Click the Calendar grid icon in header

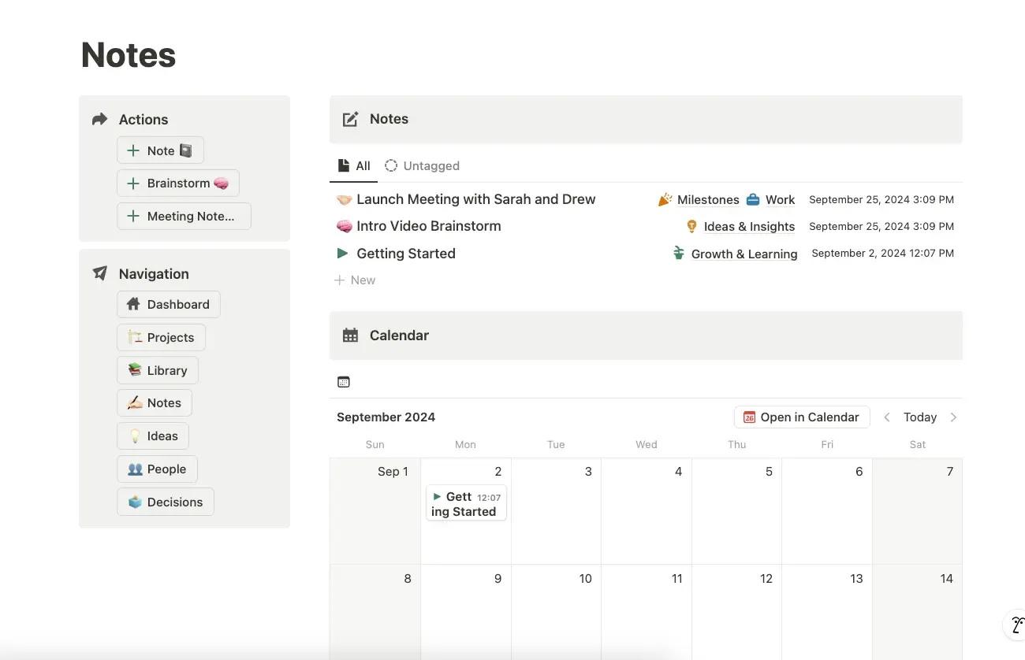click(350, 336)
